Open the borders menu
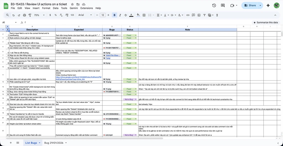 point(144,15)
